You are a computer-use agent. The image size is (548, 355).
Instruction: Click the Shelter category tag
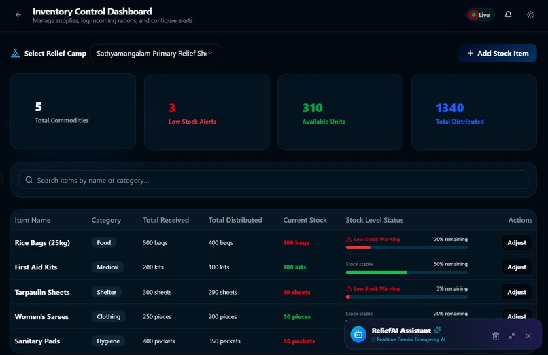coord(107,292)
